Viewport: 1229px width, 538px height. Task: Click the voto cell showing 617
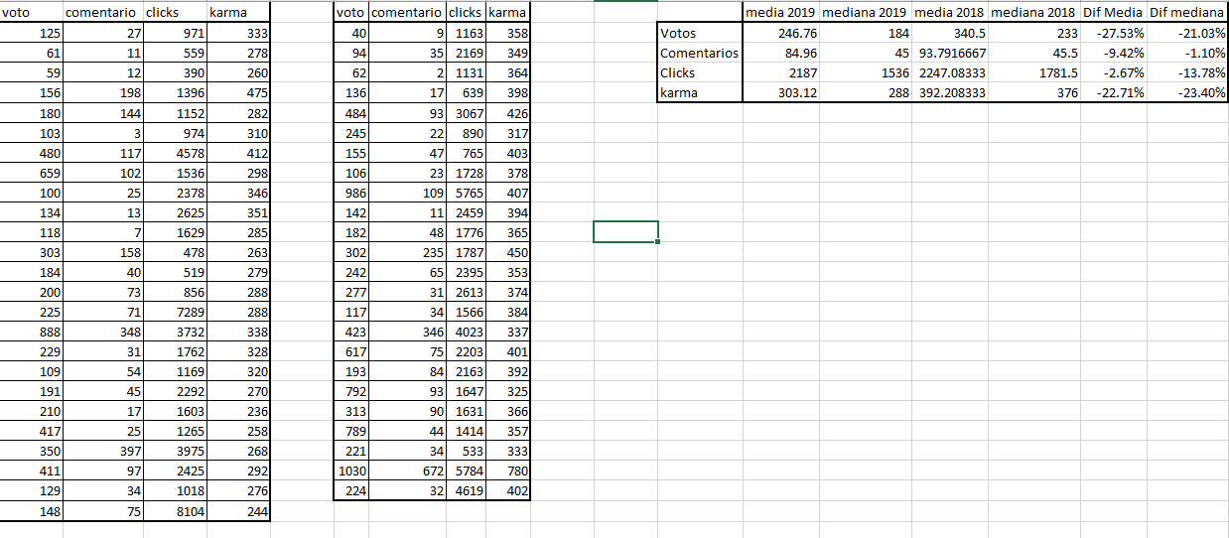point(351,351)
